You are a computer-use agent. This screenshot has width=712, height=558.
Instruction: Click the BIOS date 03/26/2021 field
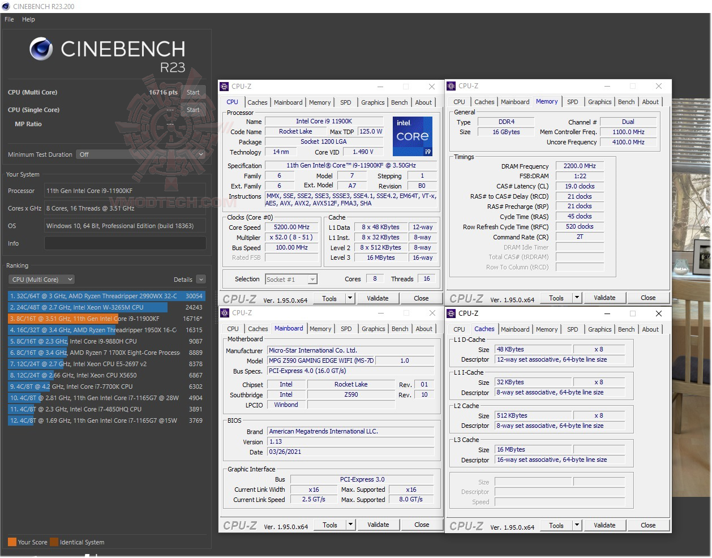point(351,452)
